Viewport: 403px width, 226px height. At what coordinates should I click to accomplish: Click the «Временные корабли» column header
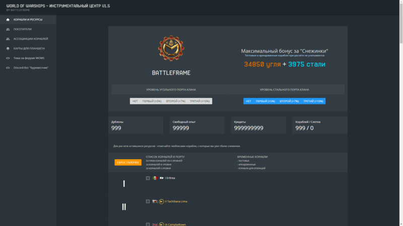click(252, 157)
